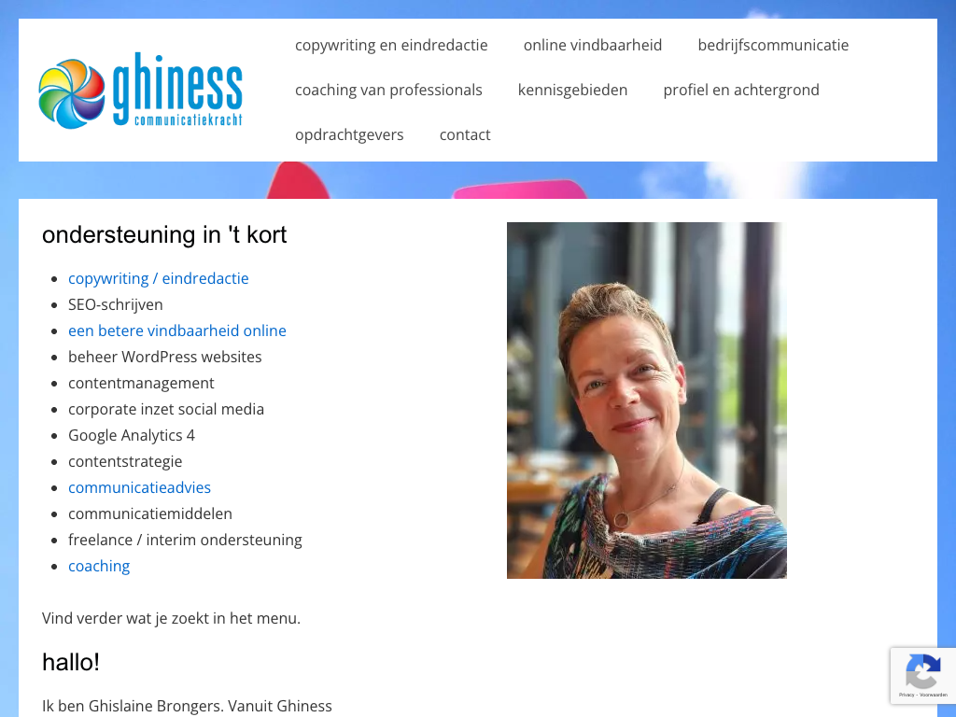Visit the 'opdrachtgevers' menu page
The width and height of the screenshot is (956, 717).
349,134
